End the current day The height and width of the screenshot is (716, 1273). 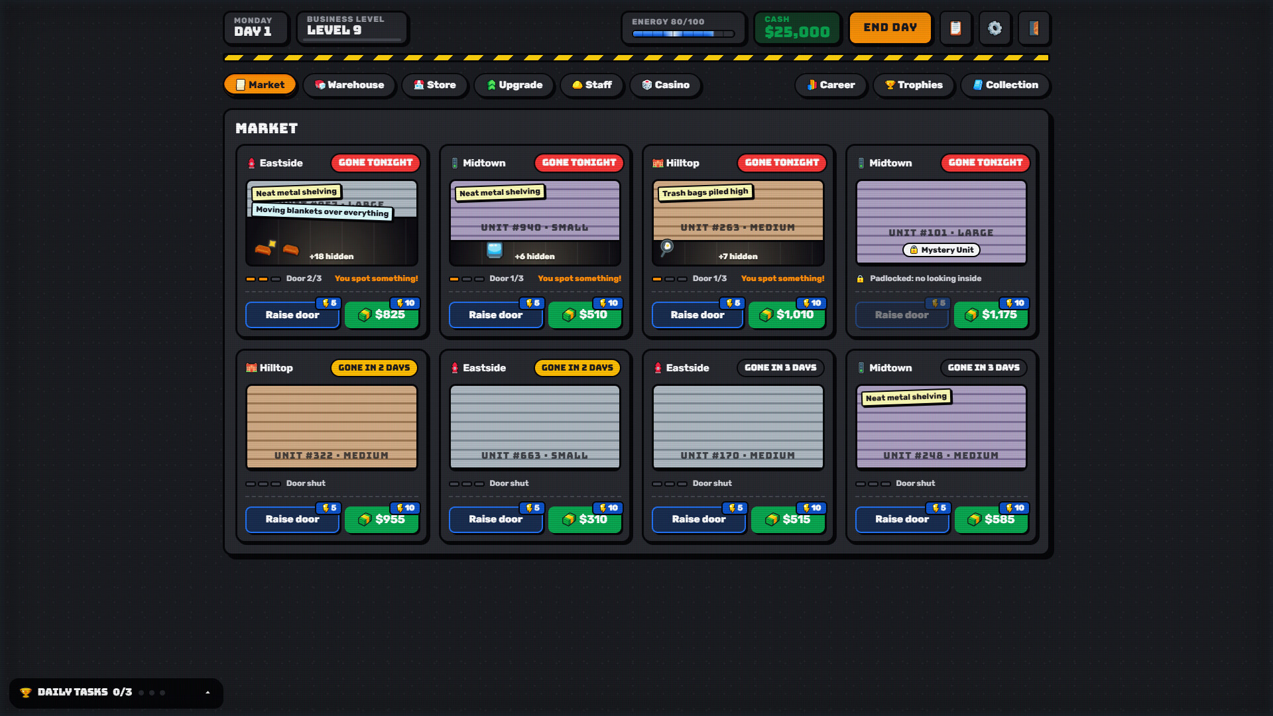tap(890, 28)
